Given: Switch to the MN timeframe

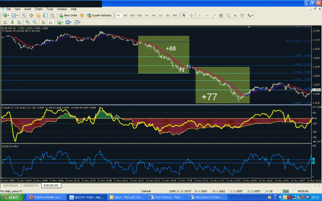Looking at the screenshot, I should 175,15.
